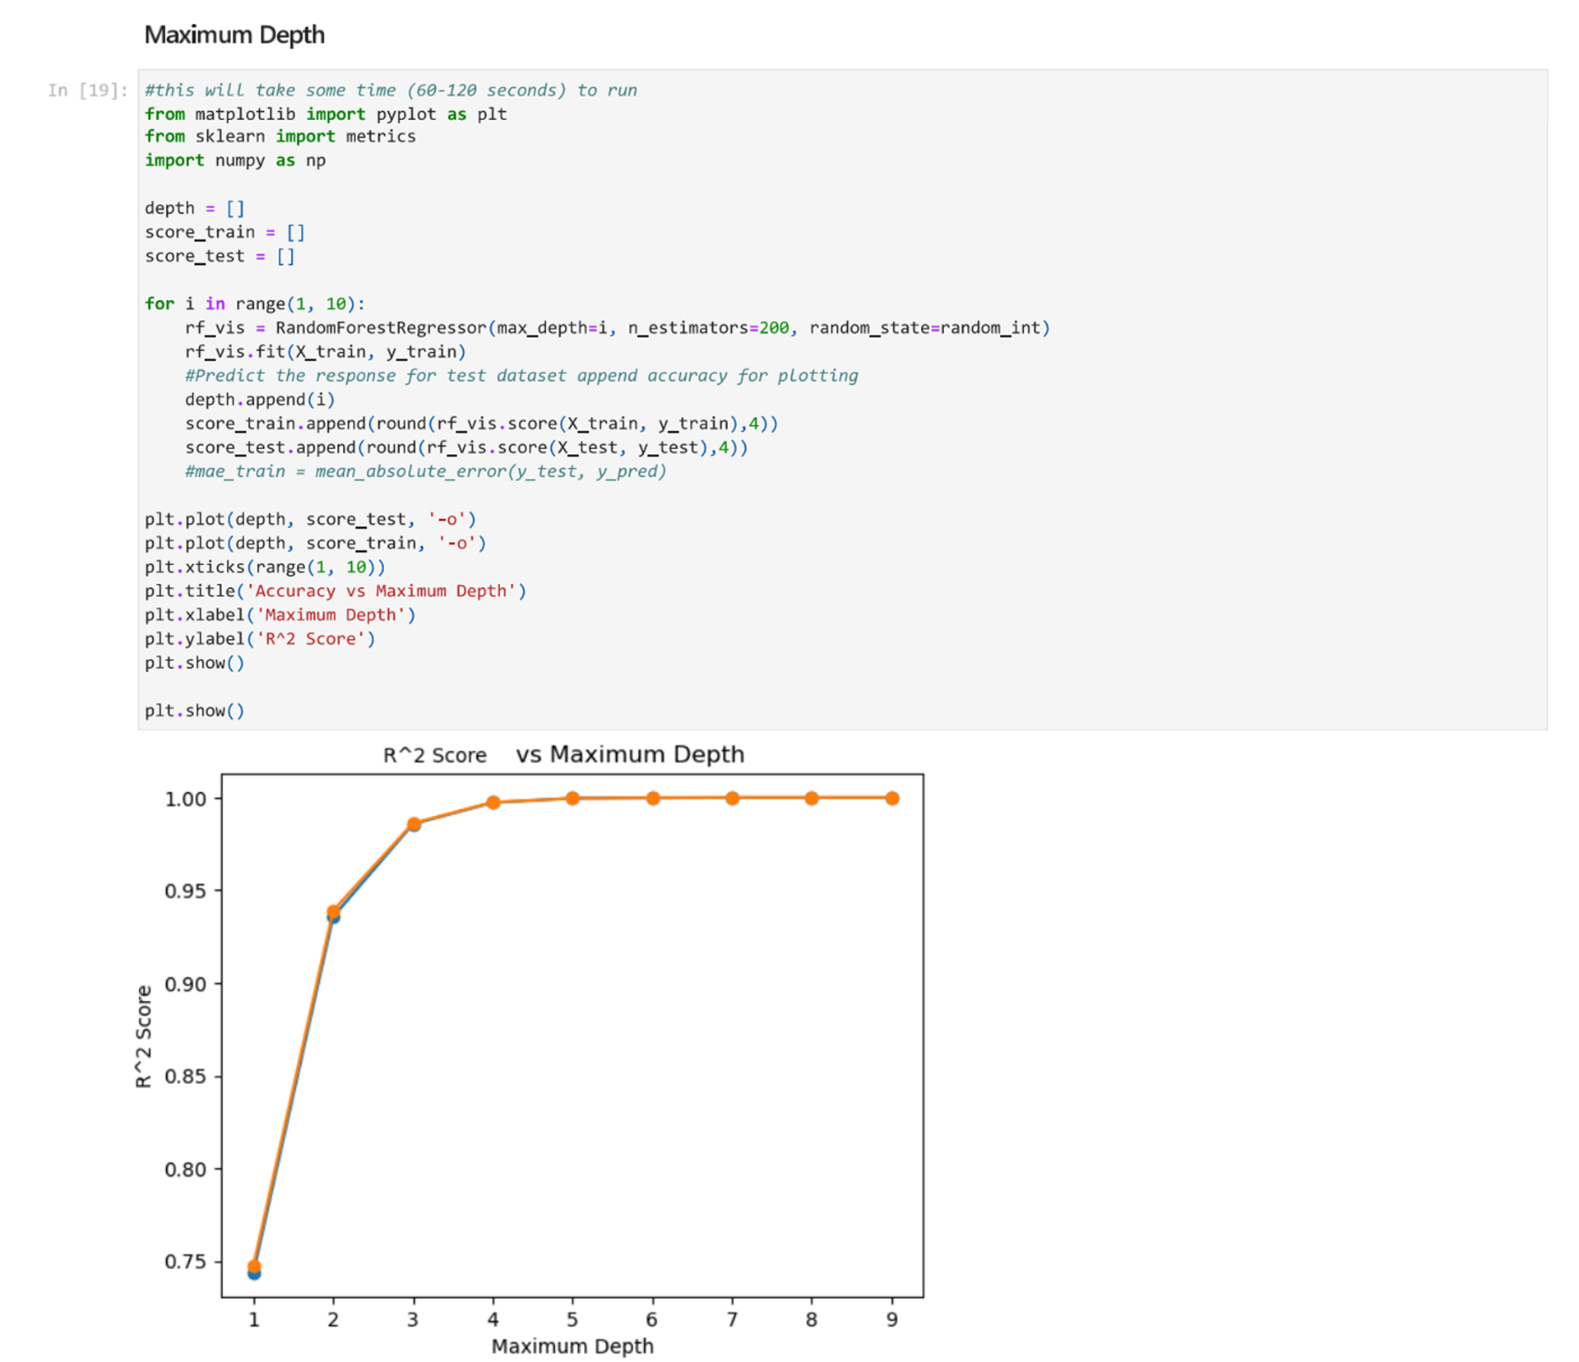Click the last 'plt.show()' line in the cell
Screen dimensions: 1579x1362
point(195,710)
